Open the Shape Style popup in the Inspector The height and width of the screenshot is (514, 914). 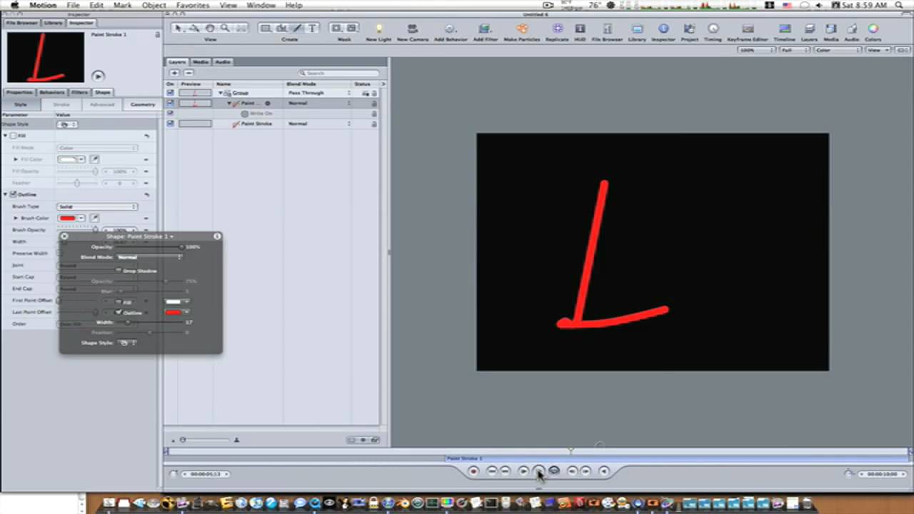click(x=67, y=124)
